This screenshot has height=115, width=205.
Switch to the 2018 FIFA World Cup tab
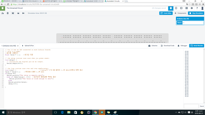click(31, 1)
